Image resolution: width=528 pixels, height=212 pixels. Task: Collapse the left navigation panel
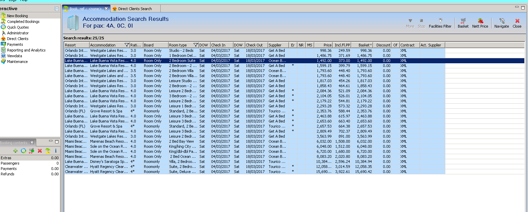coord(57,9)
